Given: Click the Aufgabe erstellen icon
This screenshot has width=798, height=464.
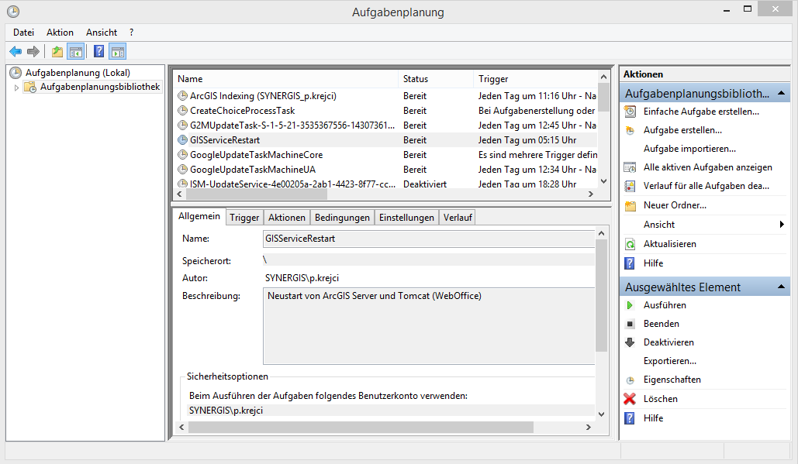Looking at the screenshot, I should [x=630, y=129].
